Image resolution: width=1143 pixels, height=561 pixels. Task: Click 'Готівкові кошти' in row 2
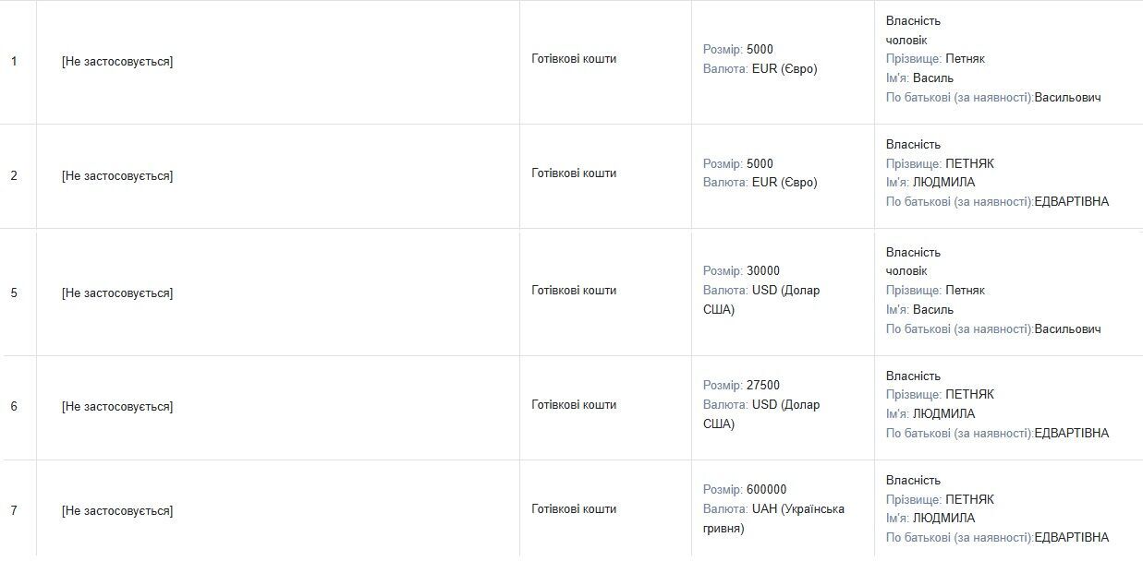[x=574, y=173]
